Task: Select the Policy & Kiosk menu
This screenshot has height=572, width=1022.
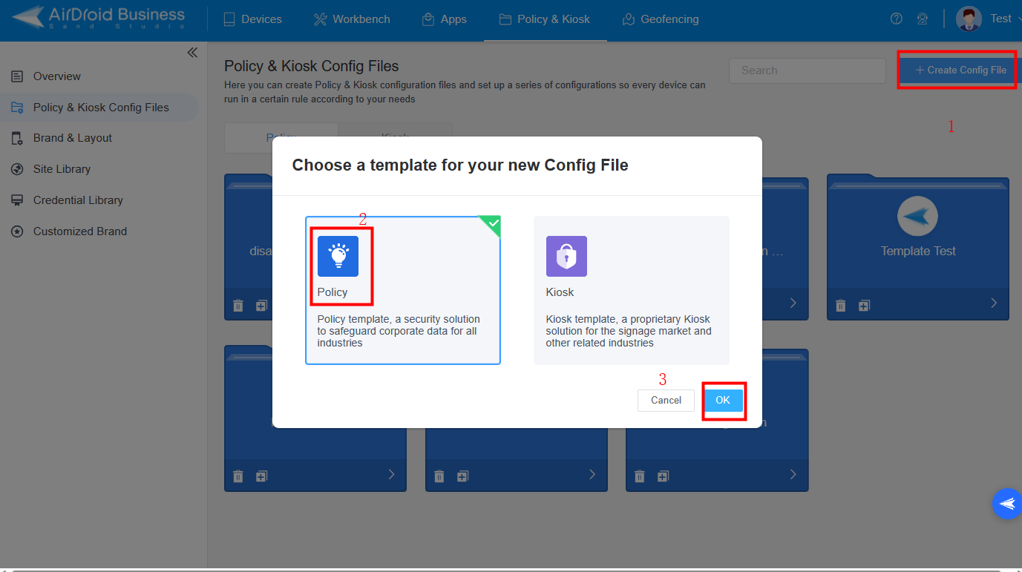Action: tap(545, 19)
